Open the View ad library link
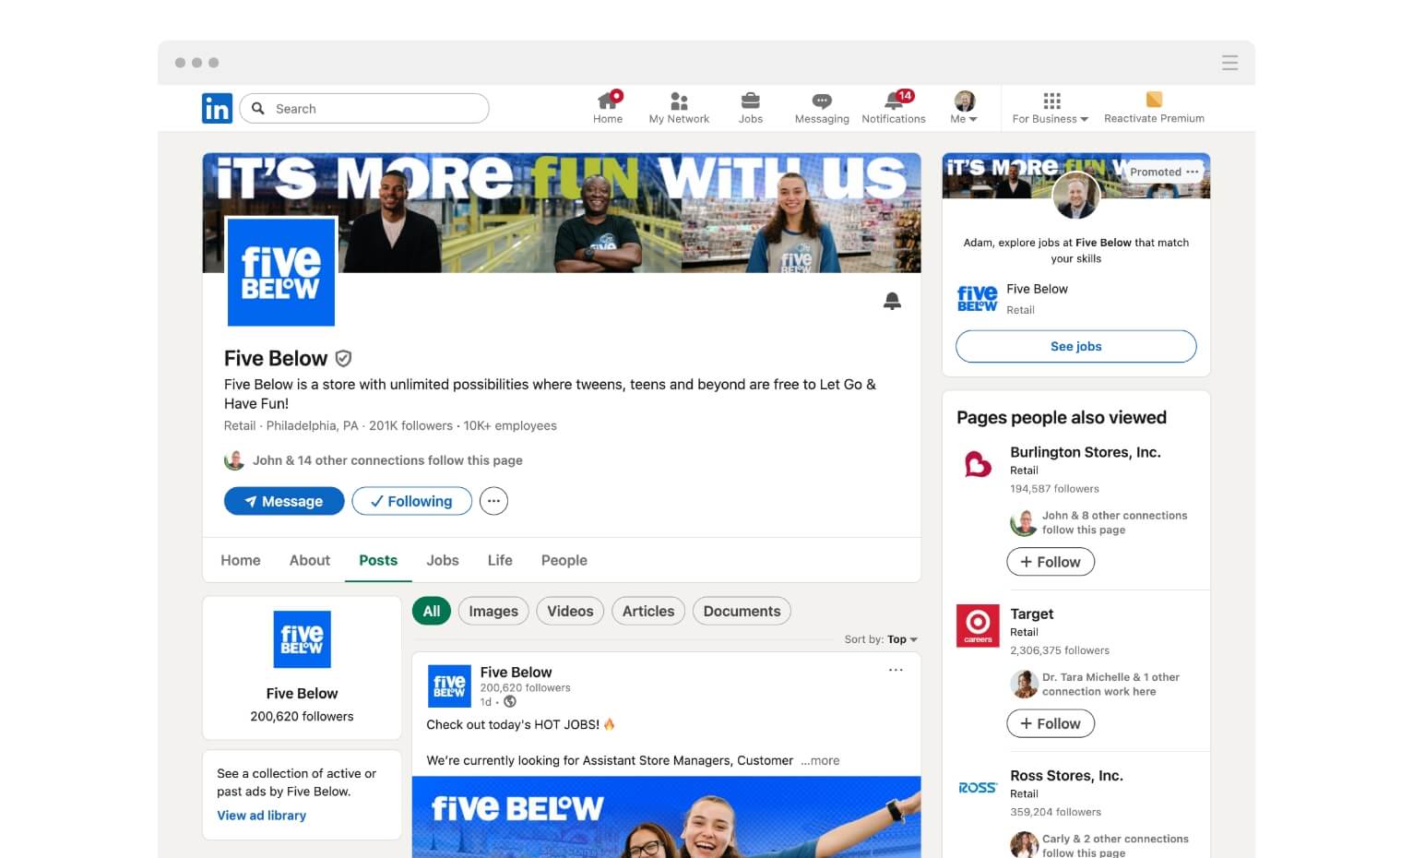1413x858 pixels. coord(261,816)
